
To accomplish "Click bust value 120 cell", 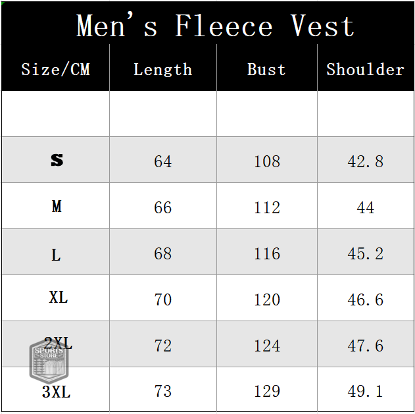I will 267,298.
